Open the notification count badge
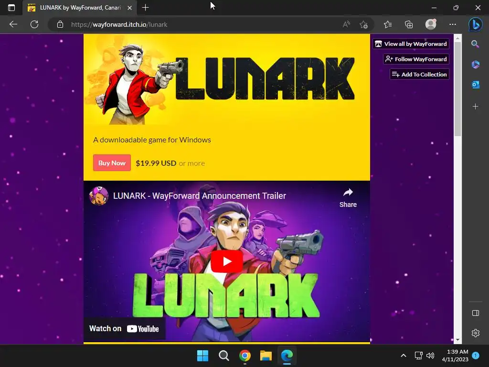 point(476,356)
